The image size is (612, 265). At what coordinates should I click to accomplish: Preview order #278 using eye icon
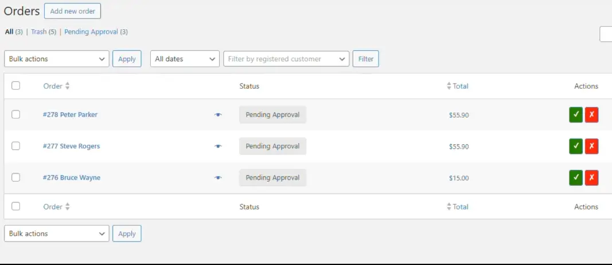(x=218, y=115)
